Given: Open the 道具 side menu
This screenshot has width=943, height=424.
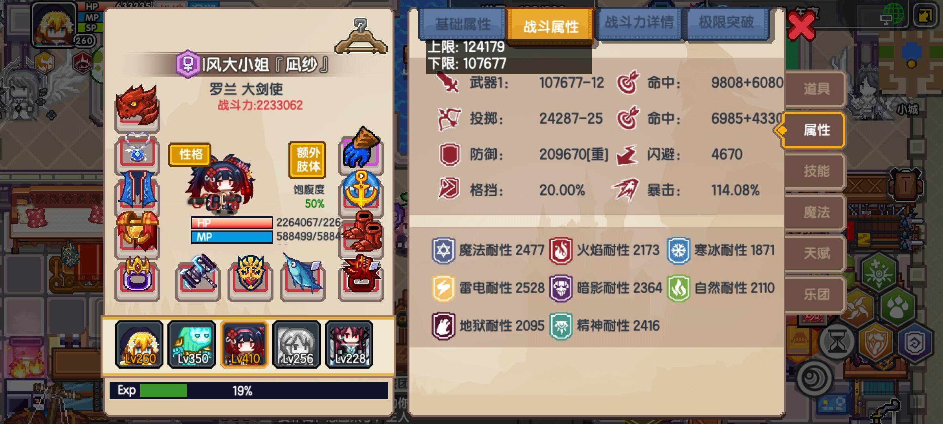Looking at the screenshot, I should coord(816,89).
